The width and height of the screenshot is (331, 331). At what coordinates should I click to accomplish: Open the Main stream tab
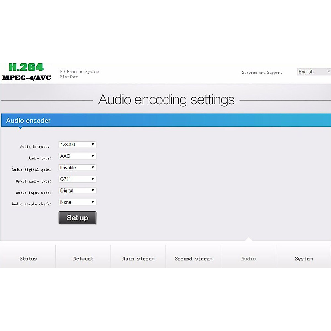(138, 259)
